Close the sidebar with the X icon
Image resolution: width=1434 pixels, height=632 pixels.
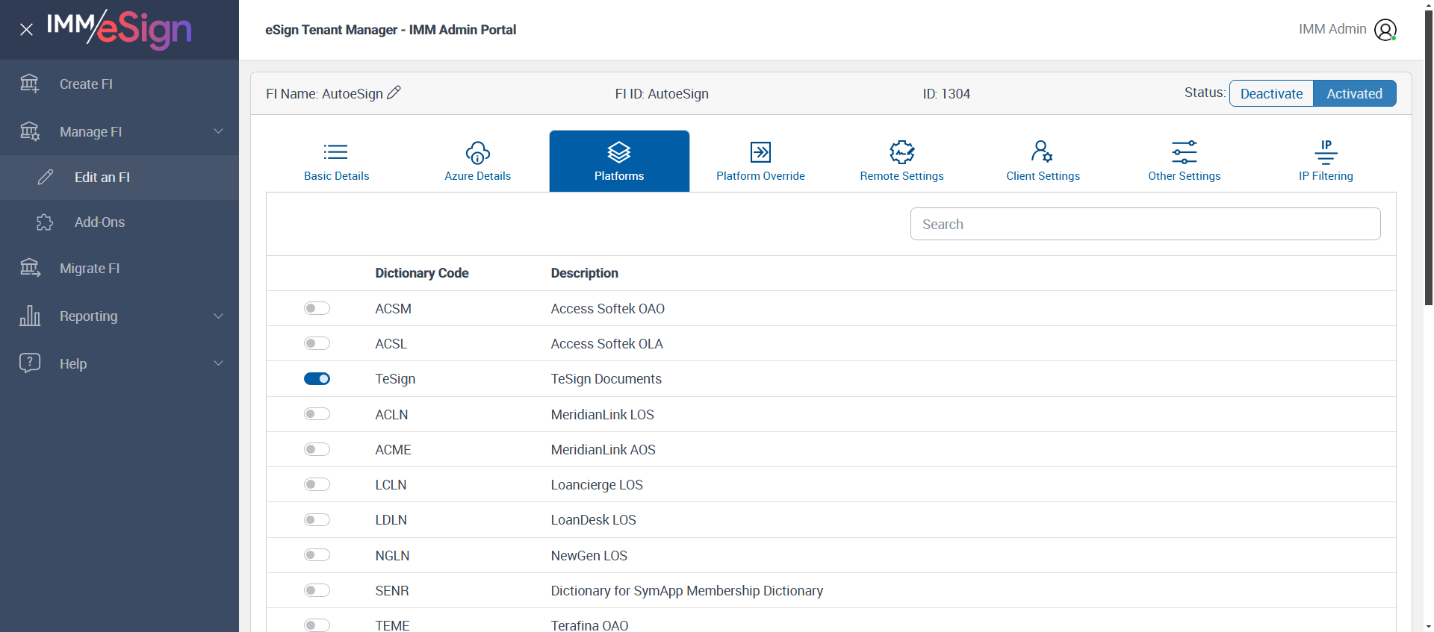(x=26, y=30)
